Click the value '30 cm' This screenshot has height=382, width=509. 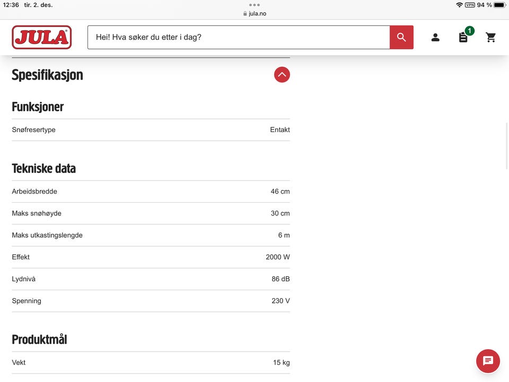pos(280,213)
